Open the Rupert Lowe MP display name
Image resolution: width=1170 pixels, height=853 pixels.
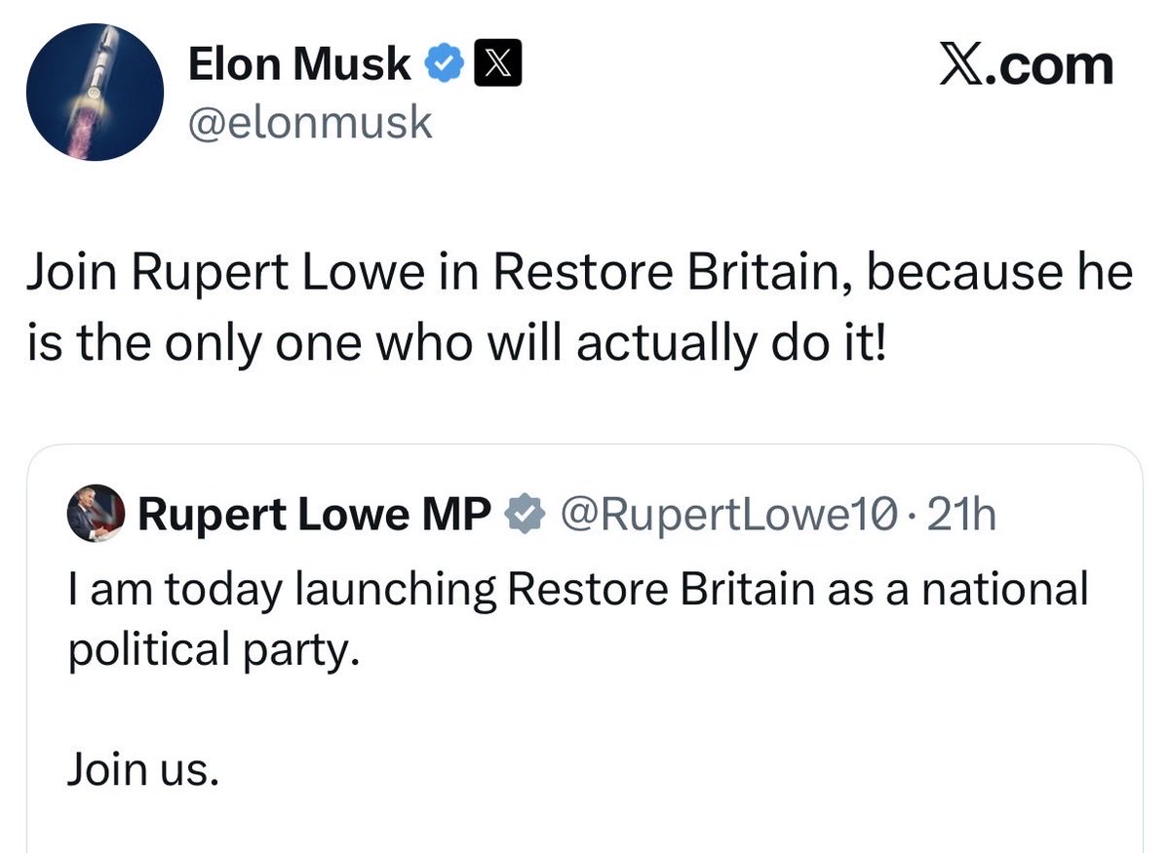pyautogui.click(x=315, y=514)
